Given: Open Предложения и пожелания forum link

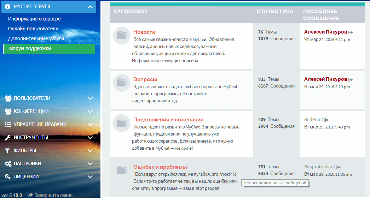Looking at the screenshot, I should 168,120.
